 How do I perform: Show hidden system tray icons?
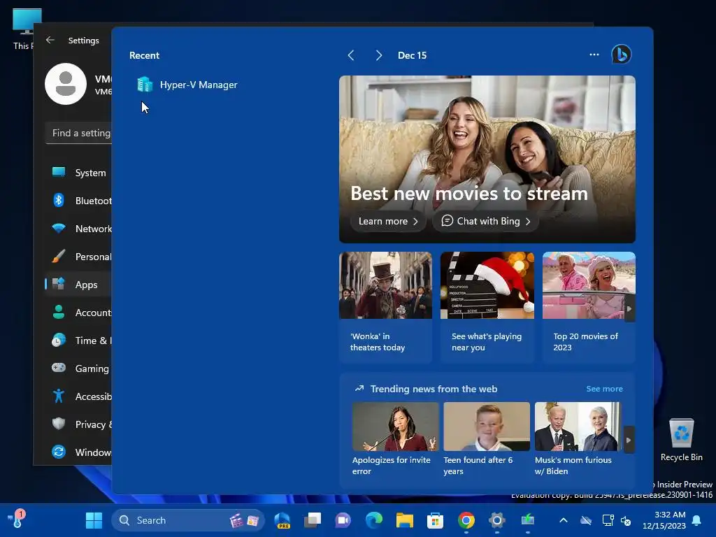click(564, 520)
